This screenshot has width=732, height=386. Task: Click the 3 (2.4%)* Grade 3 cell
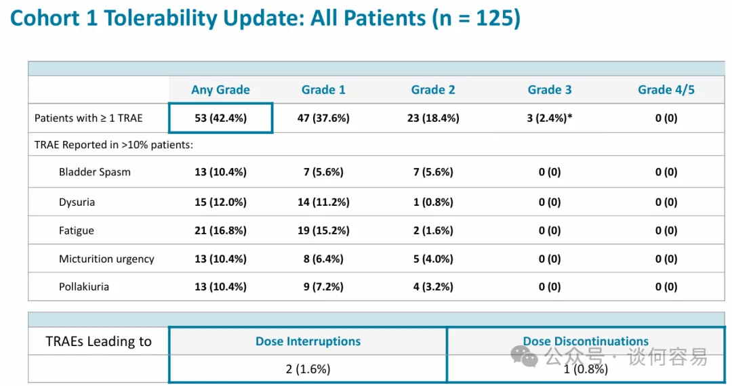click(x=551, y=118)
